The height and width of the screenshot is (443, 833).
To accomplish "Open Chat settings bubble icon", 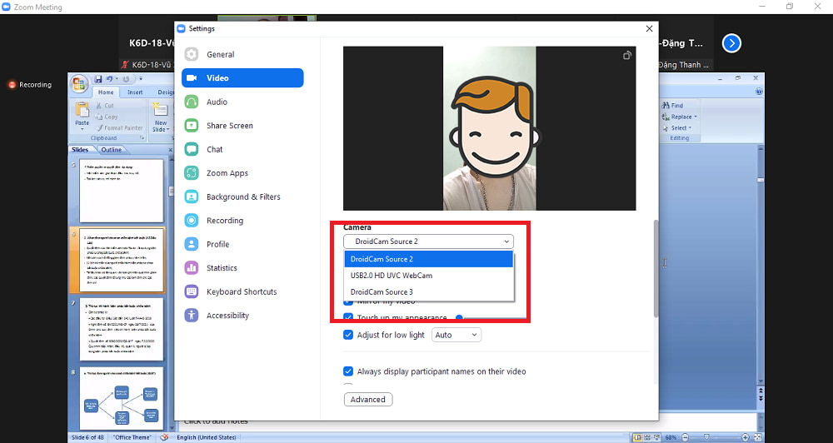I will (x=192, y=149).
